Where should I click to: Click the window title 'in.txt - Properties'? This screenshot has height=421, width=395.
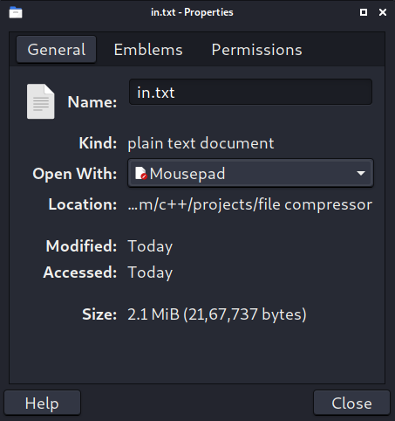(x=192, y=12)
